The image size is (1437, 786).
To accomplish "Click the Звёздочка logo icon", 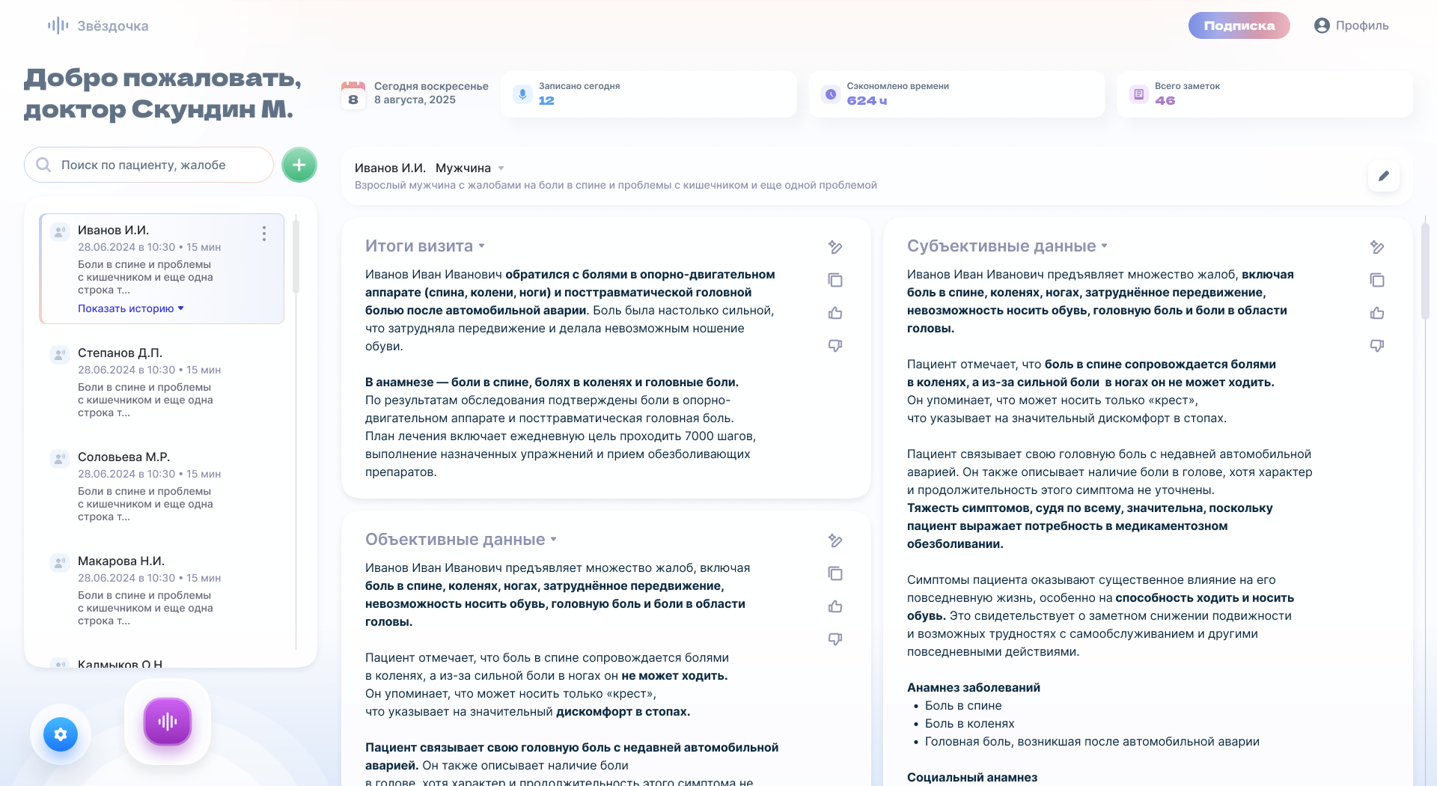I will point(58,26).
